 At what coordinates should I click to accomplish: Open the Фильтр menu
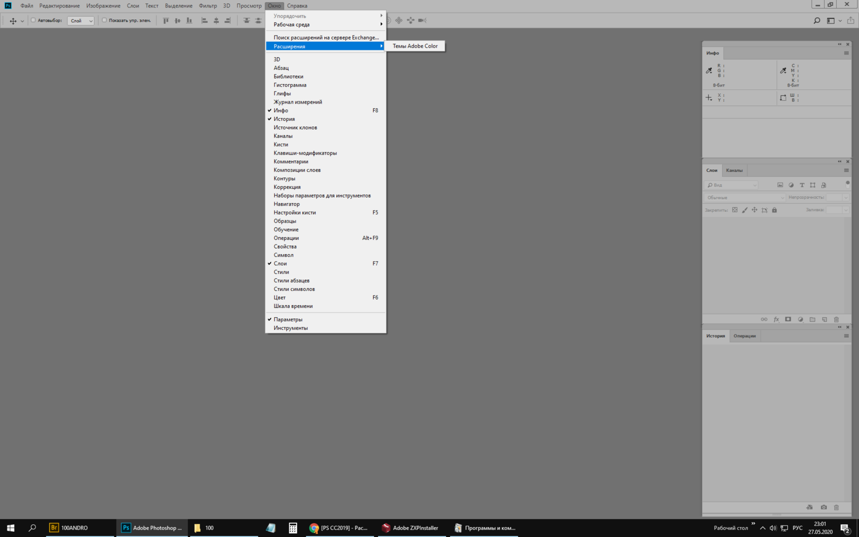tap(208, 6)
